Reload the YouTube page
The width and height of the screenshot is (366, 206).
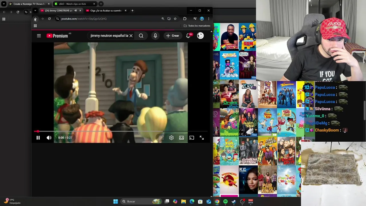click(49, 19)
